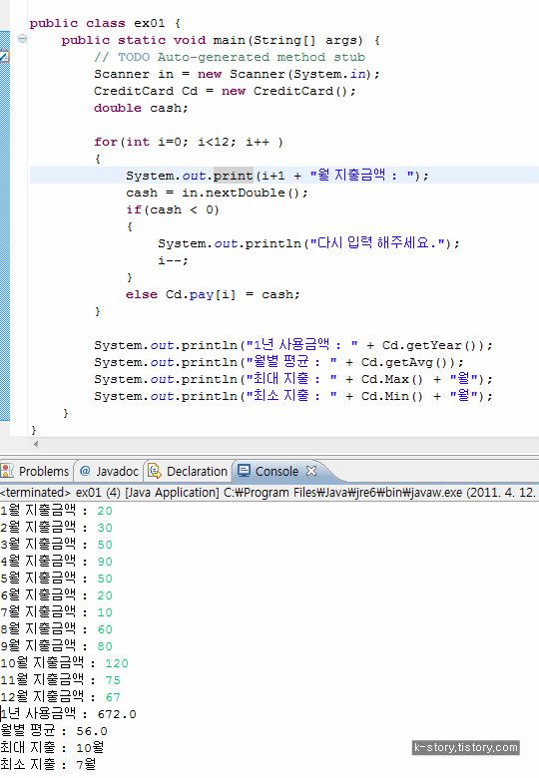
Task: Click the 'else Cd.pay[i] = cash;' line
Action: click(x=213, y=294)
